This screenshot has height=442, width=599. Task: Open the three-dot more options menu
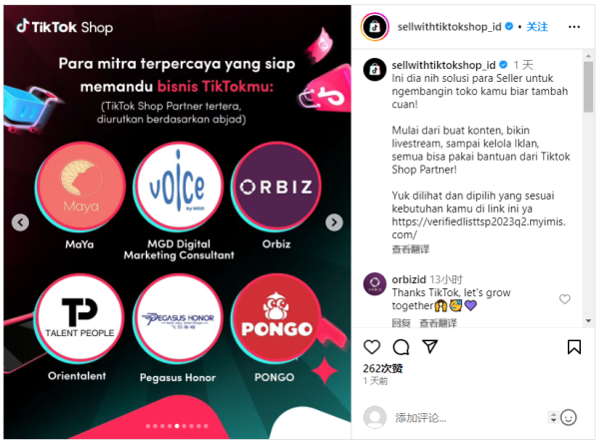click(x=574, y=27)
